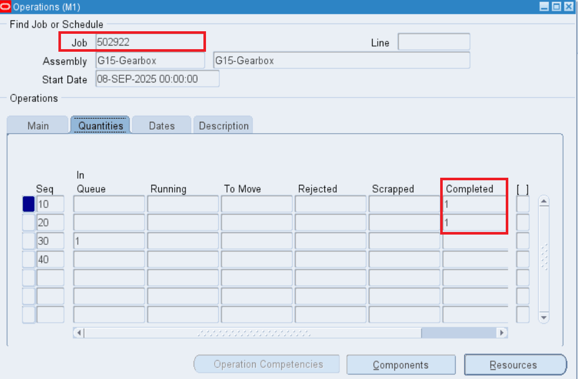Open the Dates tab
578x379 pixels.
point(161,125)
